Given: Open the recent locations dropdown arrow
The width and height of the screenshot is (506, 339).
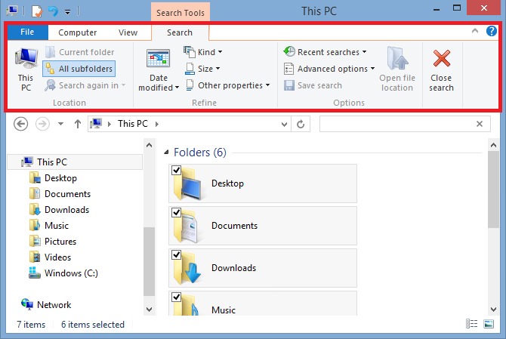Looking at the screenshot, I should pyautogui.click(x=60, y=124).
